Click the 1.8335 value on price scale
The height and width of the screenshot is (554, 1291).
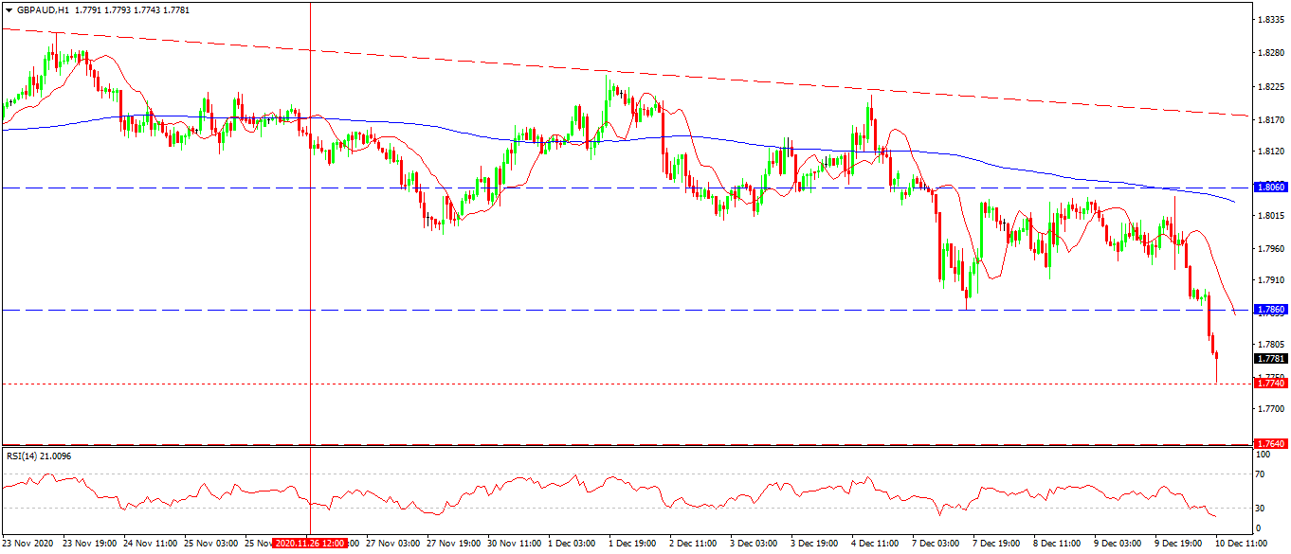[1269, 19]
